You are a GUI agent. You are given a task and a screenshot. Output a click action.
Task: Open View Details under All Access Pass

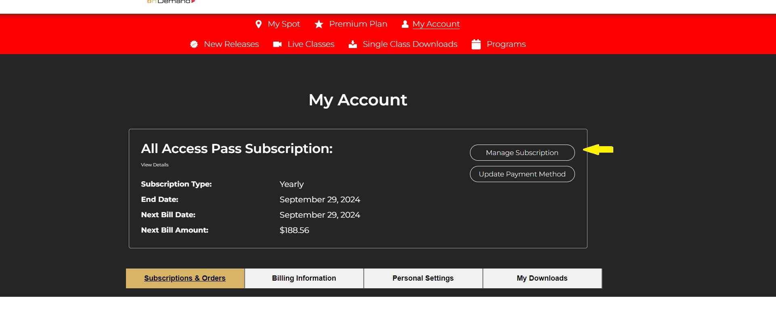click(x=155, y=165)
